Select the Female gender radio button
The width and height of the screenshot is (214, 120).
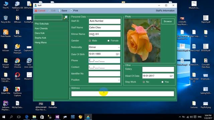tap(108, 41)
